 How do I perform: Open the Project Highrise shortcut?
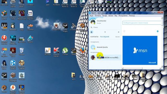[x=13, y=4]
